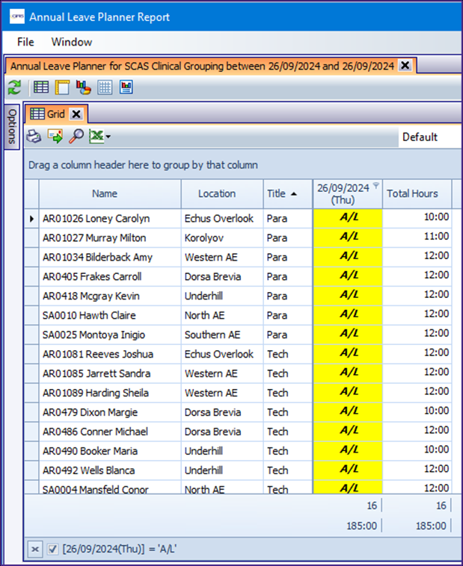463x566 pixels.
Task: Open the Grid view from toolbar
Action: 41,88
